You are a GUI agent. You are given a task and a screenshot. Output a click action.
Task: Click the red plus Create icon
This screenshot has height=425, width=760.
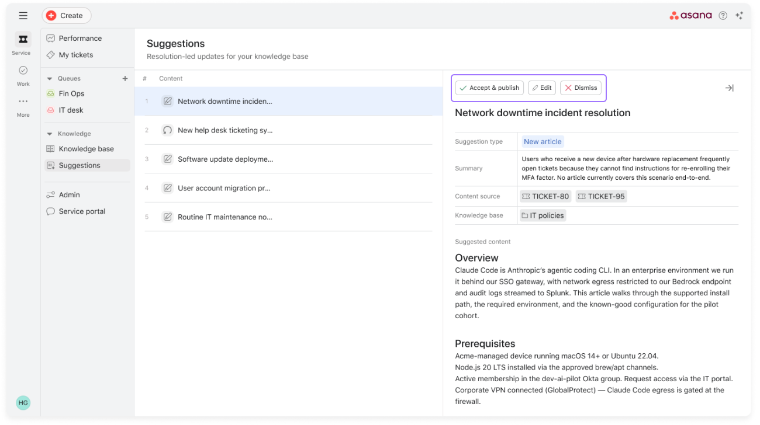tap(51, 16)
